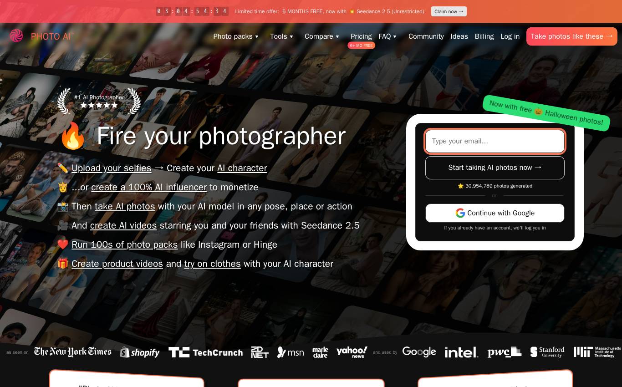Expand the Tools dropdown menu

click(281, 36)
